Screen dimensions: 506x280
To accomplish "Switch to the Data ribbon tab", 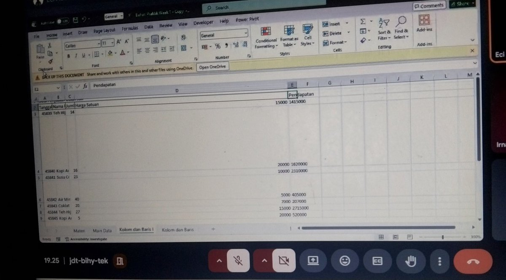I will tap(149, 27).
